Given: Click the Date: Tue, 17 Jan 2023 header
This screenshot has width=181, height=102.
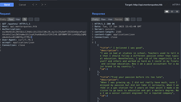Looking at the screenshot, I should tap(118, 27).
